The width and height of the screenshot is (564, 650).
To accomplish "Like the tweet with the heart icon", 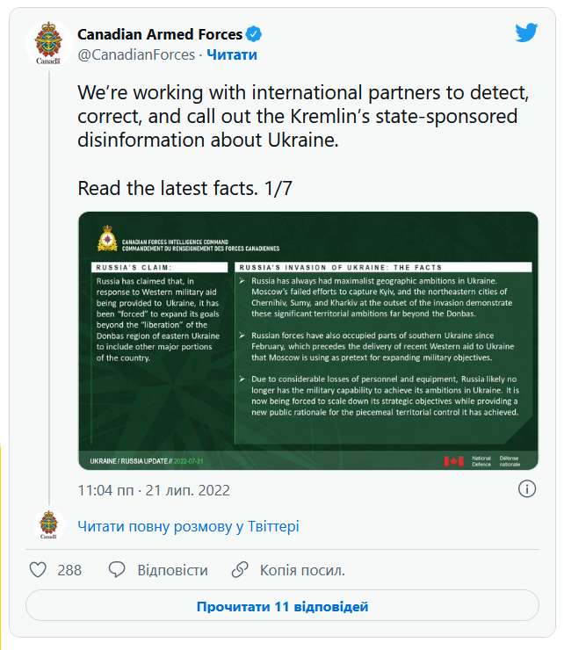I will pyautogui.click(x=38, y=569).
